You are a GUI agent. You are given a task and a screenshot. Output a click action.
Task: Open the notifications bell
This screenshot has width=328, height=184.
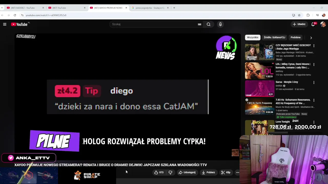coord(313,24)
